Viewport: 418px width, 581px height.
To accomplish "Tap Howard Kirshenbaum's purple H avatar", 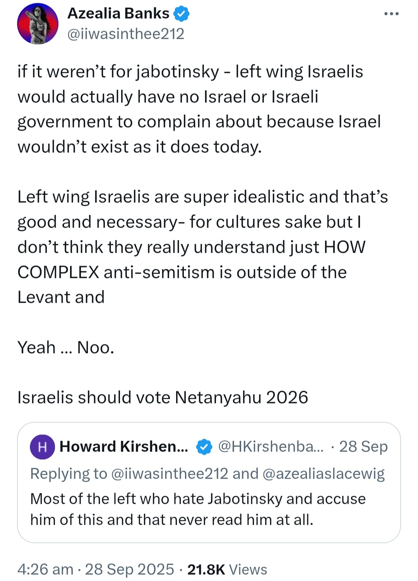I will [42, 447].
